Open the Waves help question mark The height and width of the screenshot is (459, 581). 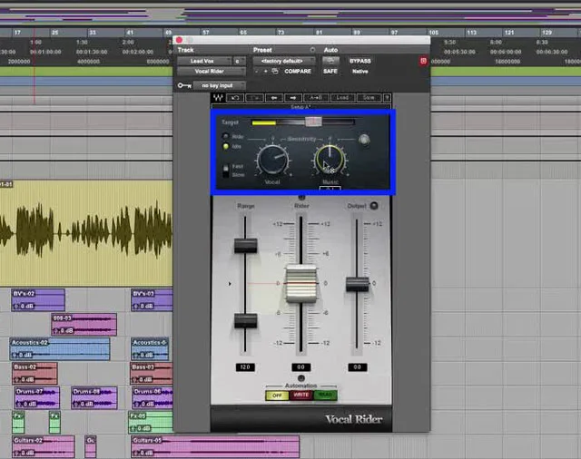click(387, 98)
